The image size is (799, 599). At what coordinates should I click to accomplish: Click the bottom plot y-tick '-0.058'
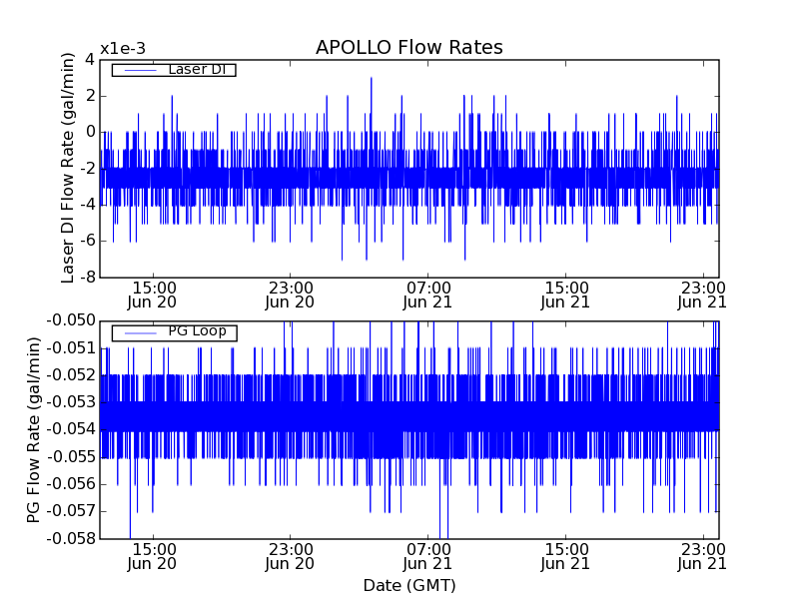[71, 538]
